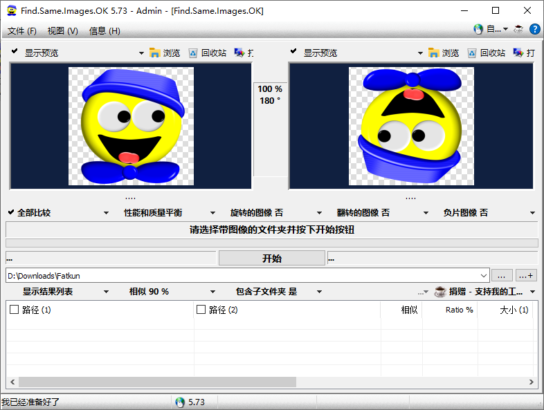Image resolution: width=544 pixels, height=410 pixels.
Task: Open the 捐赠 - 支持我的工... dropdown arrow
Action: click(x=532, y=292)
